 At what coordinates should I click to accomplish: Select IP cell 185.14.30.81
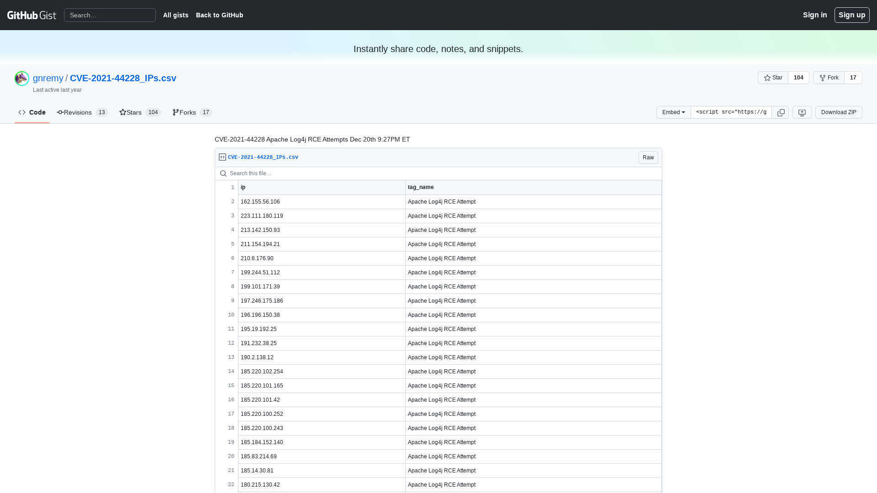pos(322,471)
